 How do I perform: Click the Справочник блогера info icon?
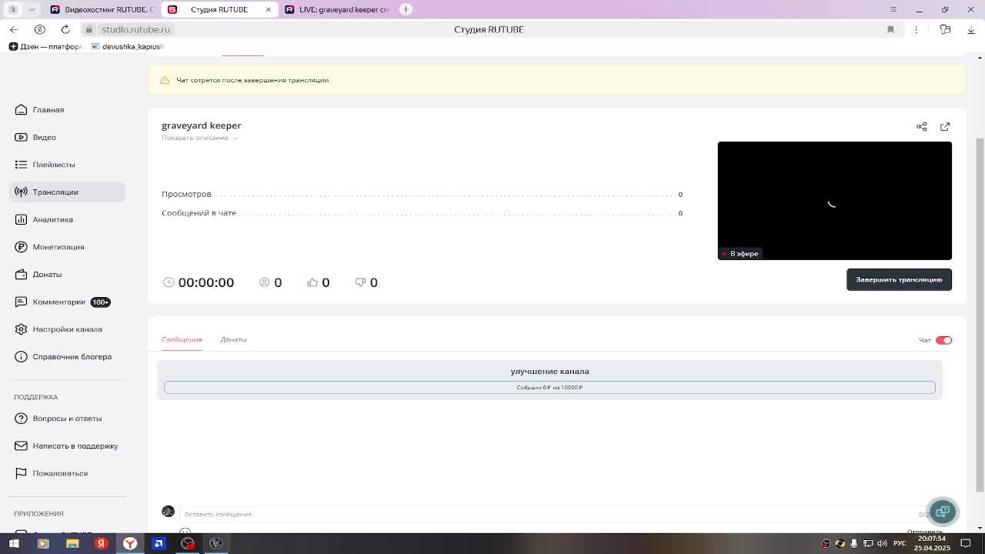coord(21,357)
